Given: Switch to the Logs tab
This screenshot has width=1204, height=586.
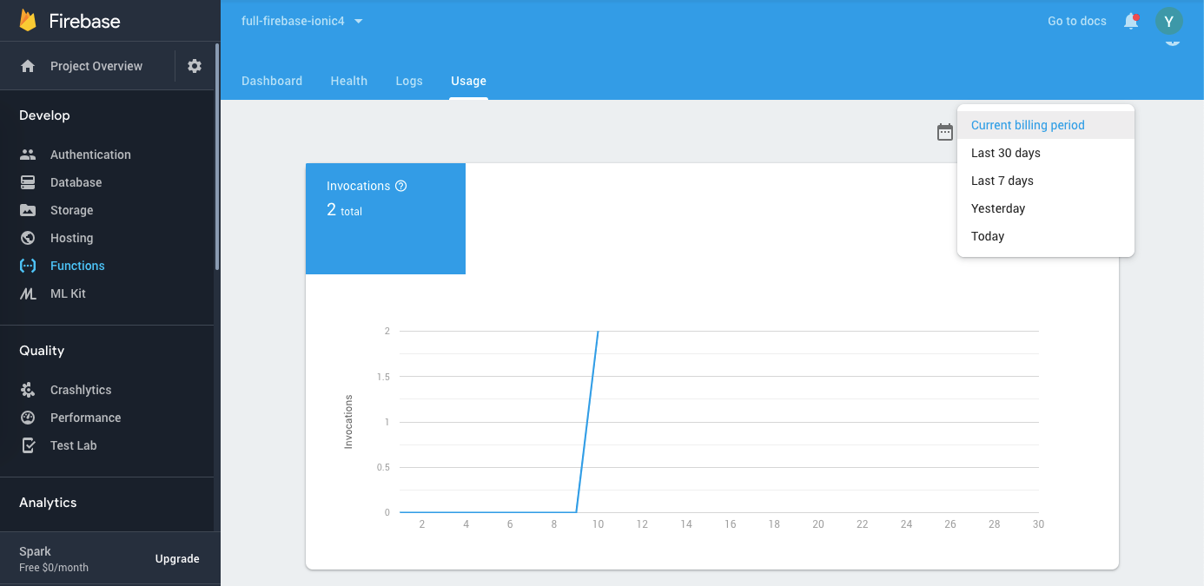Looking at the screenshot, I should tap(409, 81).
